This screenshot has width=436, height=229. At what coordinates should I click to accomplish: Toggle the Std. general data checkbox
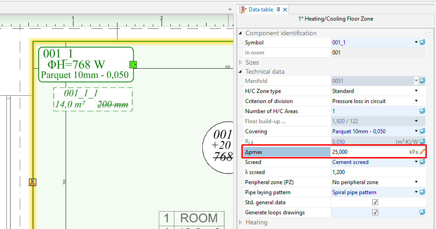(375, 202)
